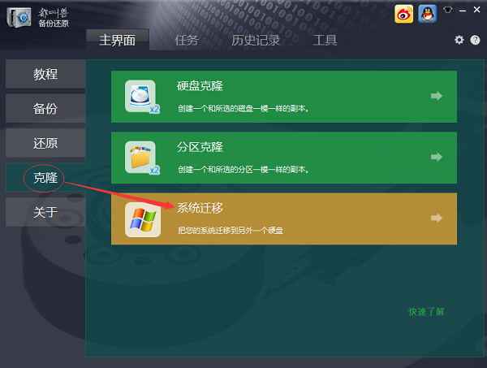
Task: Click the 分区克隆 folder icon
Action: tap(141, 157)
